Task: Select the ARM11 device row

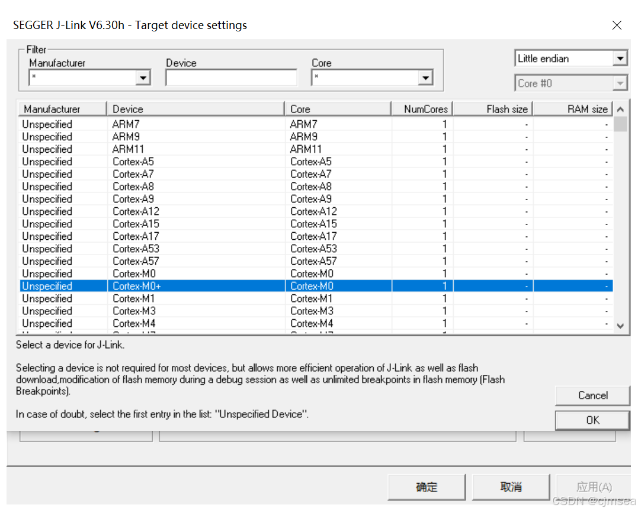Action: (316, 149)
